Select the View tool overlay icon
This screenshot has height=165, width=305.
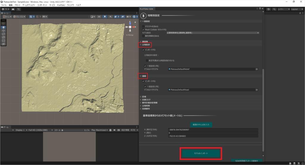pos(3,23)
